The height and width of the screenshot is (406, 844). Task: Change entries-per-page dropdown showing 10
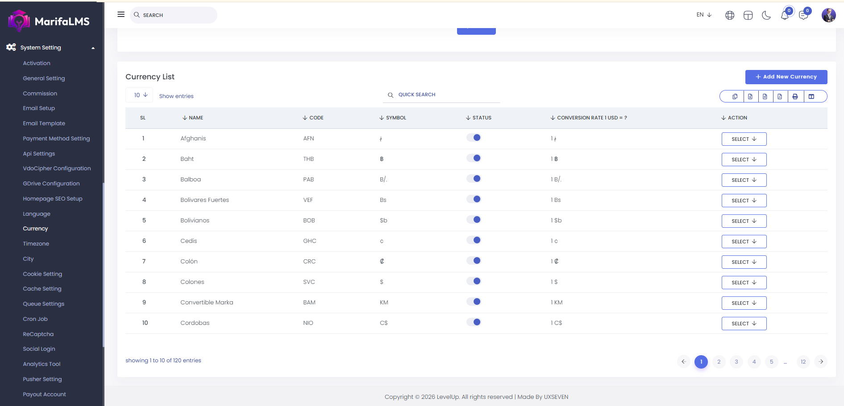point(140,95)
